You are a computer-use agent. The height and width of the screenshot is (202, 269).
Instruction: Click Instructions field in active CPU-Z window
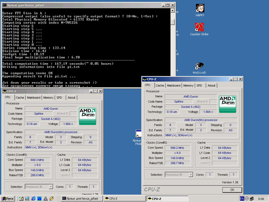point(201,135)
